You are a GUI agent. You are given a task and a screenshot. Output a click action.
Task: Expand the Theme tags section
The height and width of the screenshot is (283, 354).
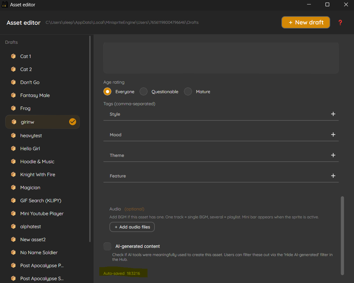[333, 155]
